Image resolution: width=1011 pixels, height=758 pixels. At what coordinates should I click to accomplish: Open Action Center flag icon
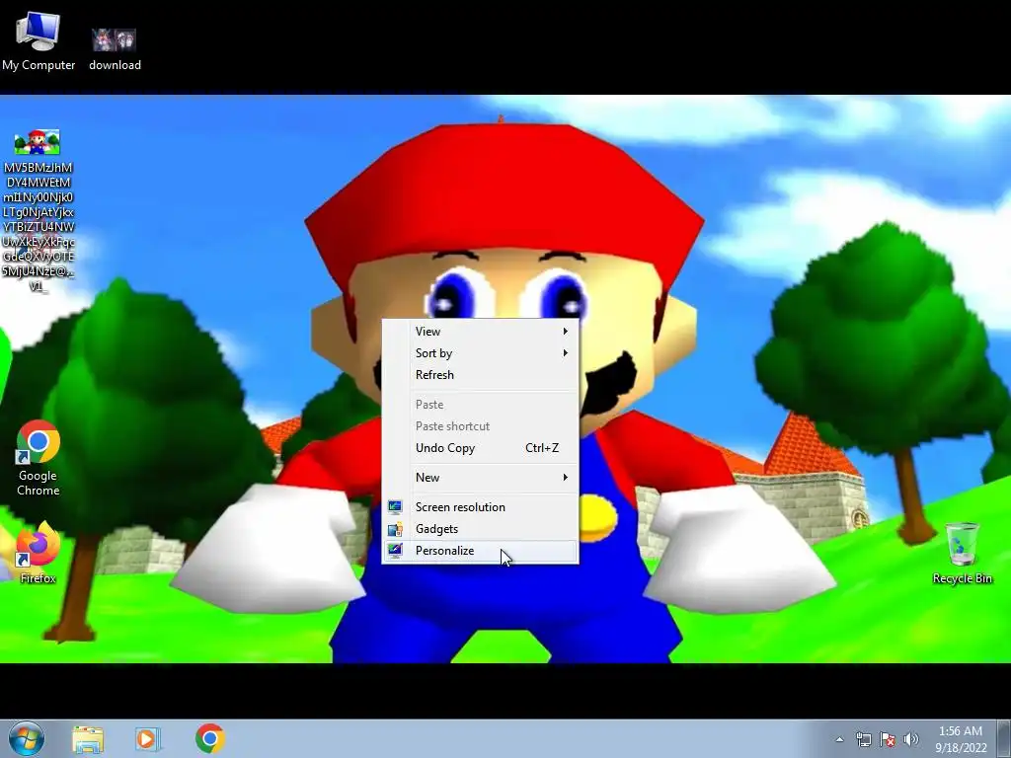888,739
